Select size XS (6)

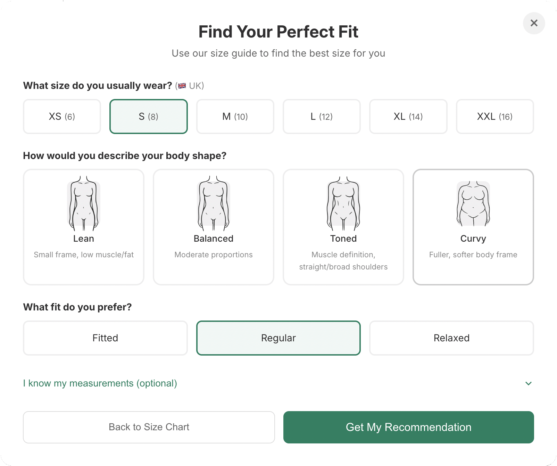61,116
